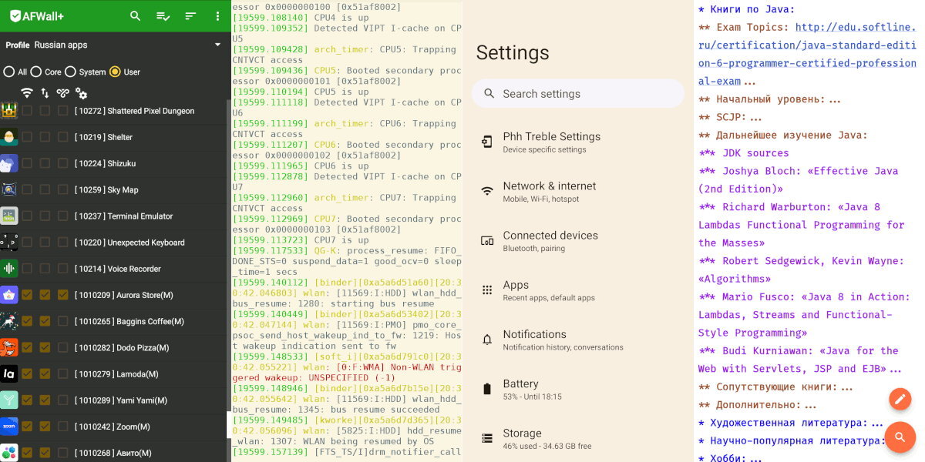Click the Shizuku app icon

pos(8,163)
